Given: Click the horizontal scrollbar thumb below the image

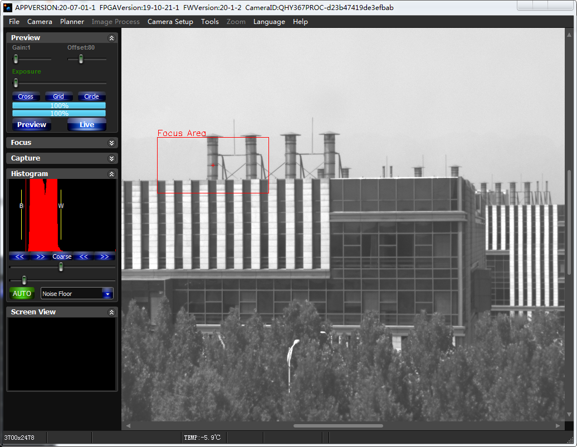Looking at the screenshot, I should [338, 426].
